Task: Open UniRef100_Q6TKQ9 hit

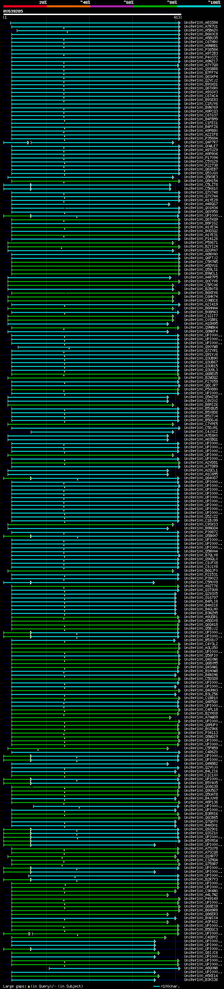Action: tap(201, 220)
